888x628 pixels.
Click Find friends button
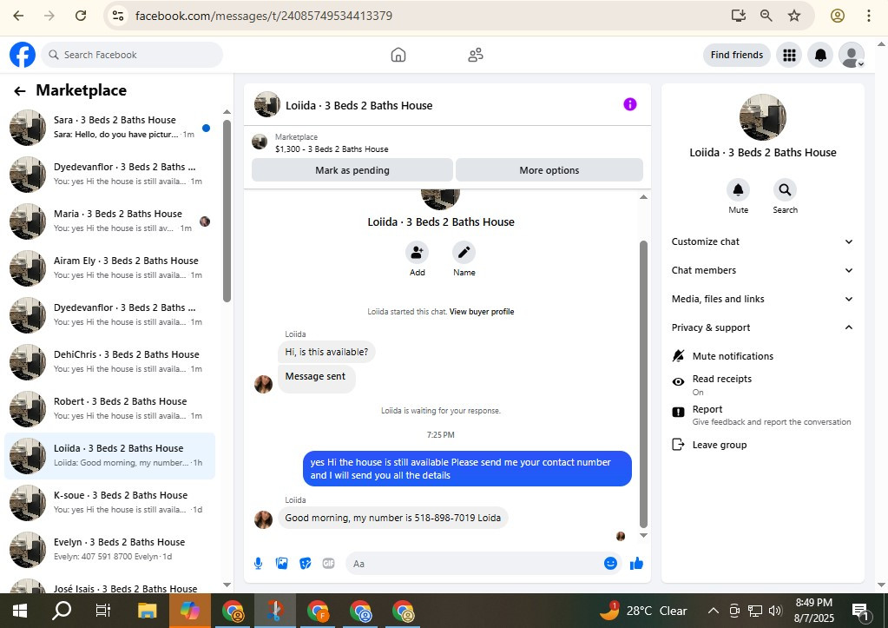(x=736, y=55)
